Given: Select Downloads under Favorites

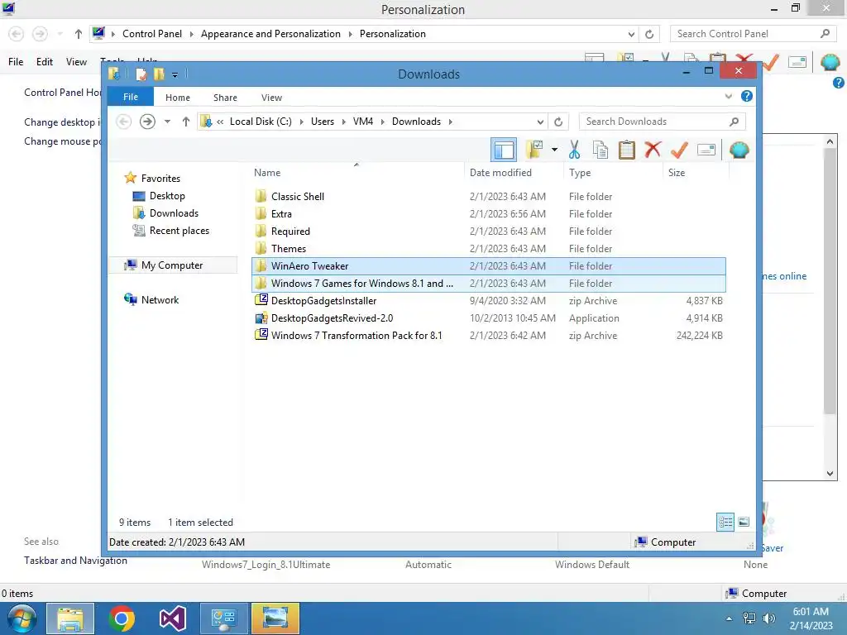Looking at the screenshot, I should pyautogui.click(x=174, y=212).
